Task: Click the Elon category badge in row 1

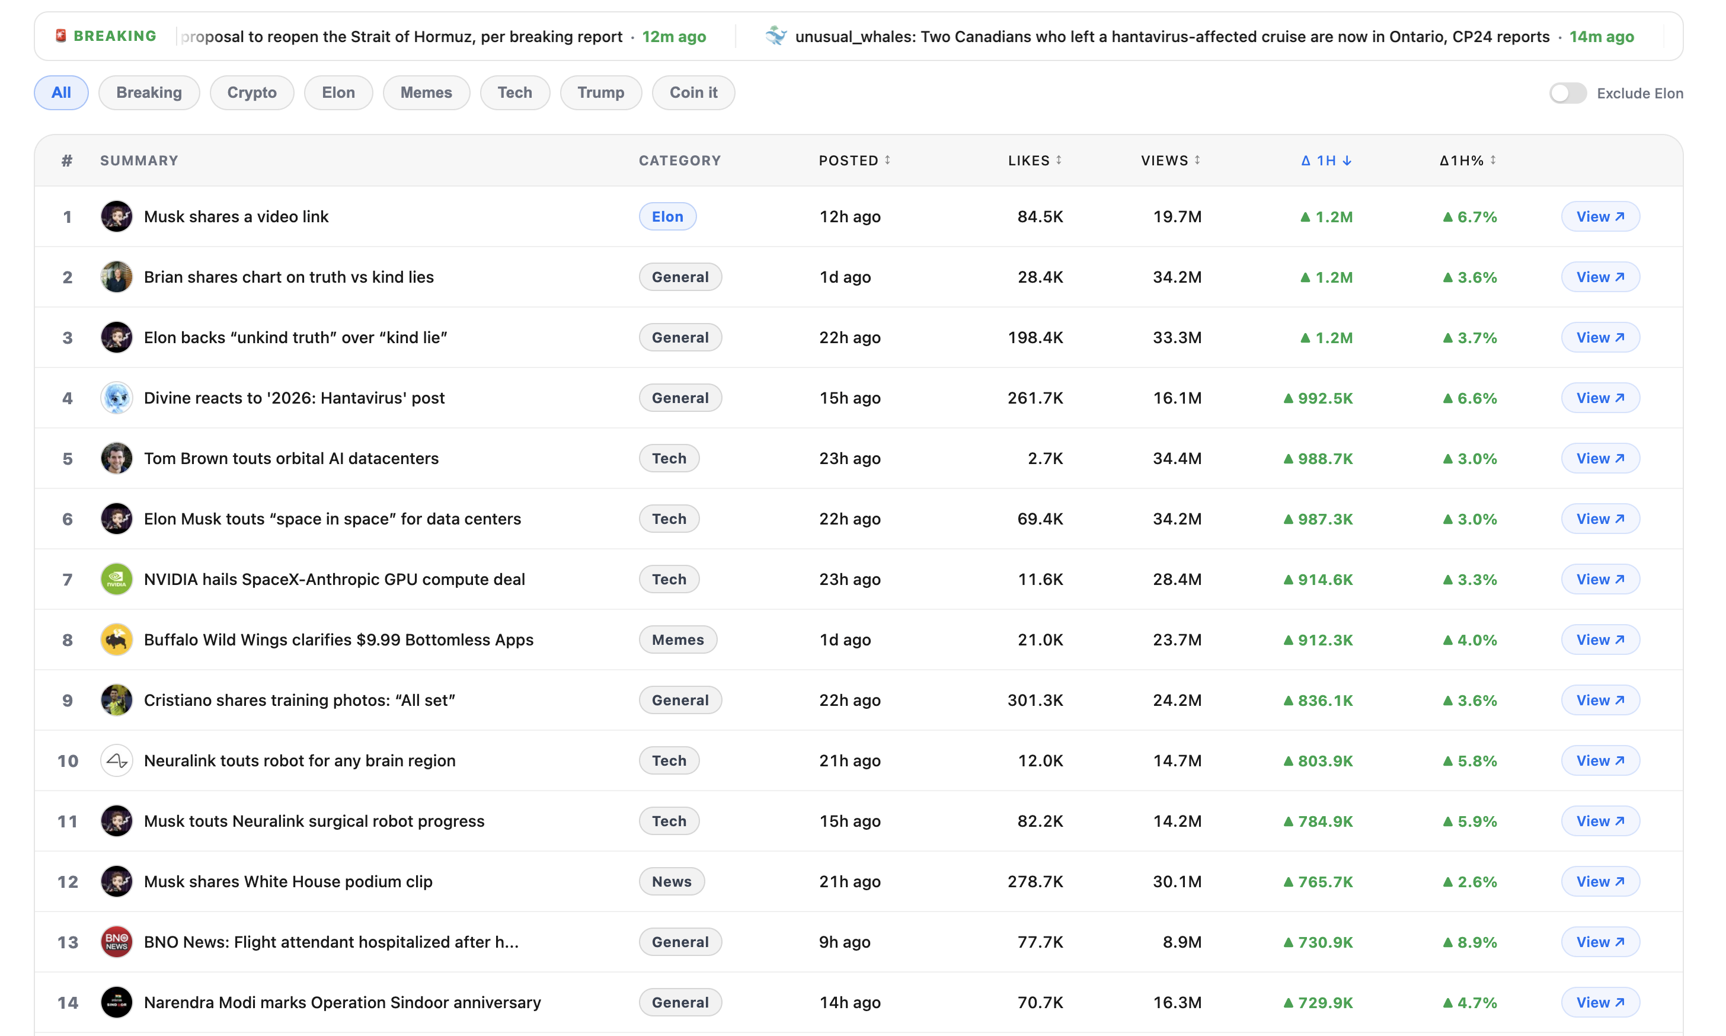Action: (668, 216)
